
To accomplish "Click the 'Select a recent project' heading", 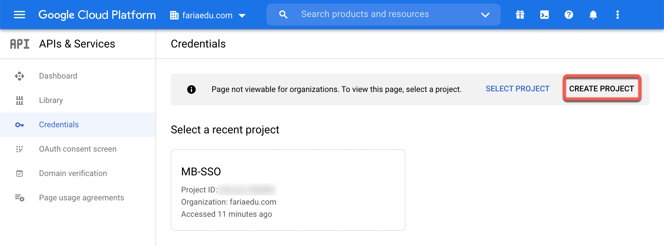I will (x=225, y=130).
